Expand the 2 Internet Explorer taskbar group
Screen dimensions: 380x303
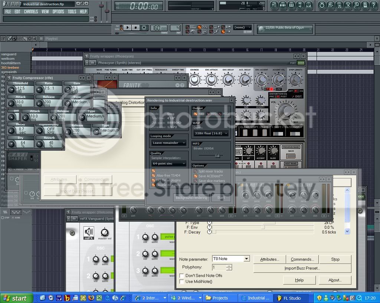tap(165, 298)
